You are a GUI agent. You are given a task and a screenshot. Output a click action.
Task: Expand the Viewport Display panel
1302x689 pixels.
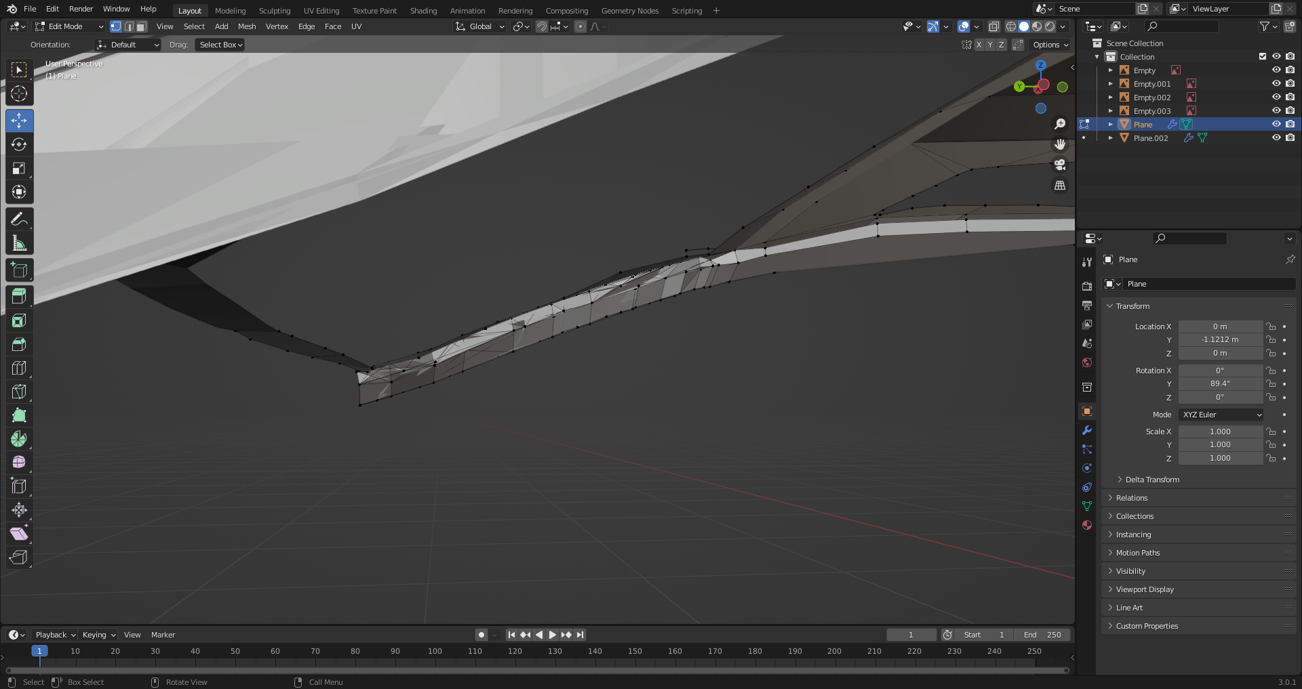click(x=1199, y=589)
